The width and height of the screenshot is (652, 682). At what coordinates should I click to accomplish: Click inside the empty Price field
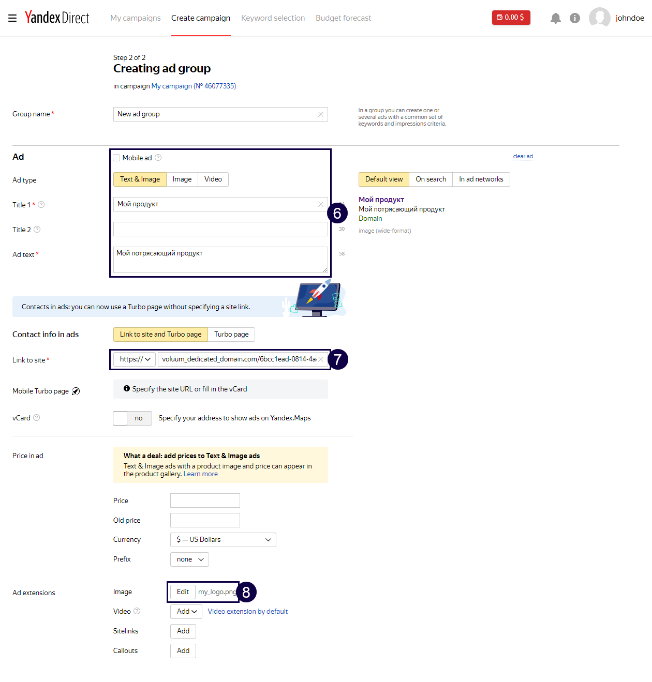point(205,500)
